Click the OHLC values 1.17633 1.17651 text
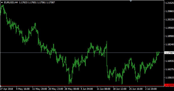 pos(28,3)
